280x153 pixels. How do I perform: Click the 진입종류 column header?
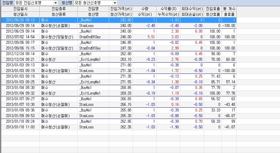click(x=58, y=9)
